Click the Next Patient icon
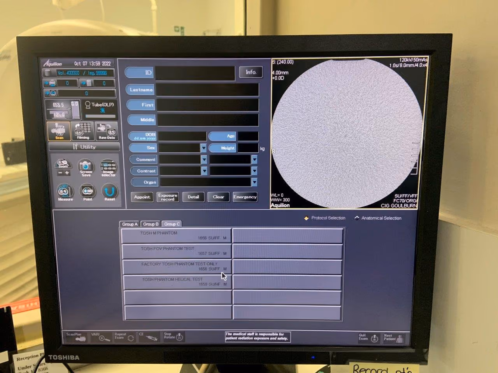Screen dimensions: 498x373 point(393,338)
